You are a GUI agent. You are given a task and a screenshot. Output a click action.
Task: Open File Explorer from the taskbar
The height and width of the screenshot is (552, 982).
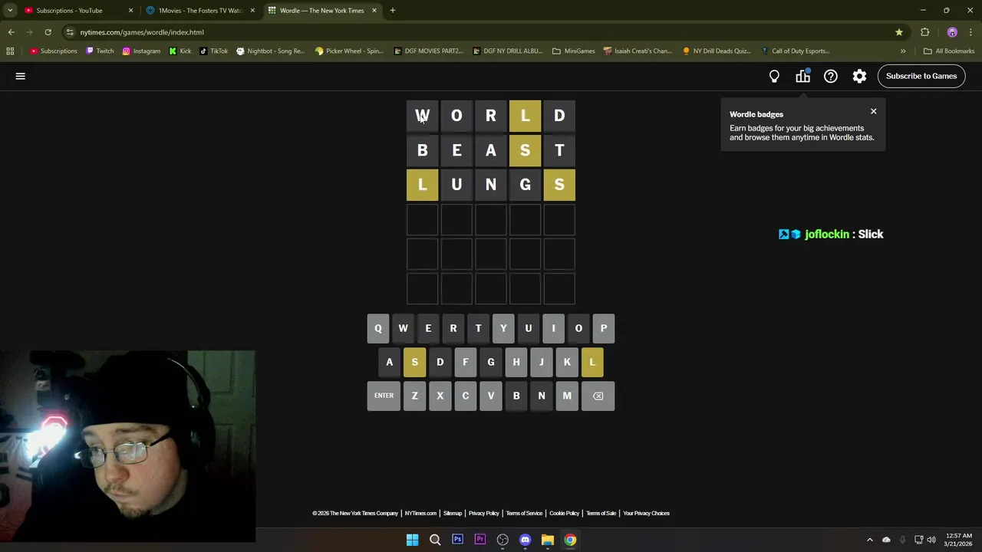pos(548,540)
